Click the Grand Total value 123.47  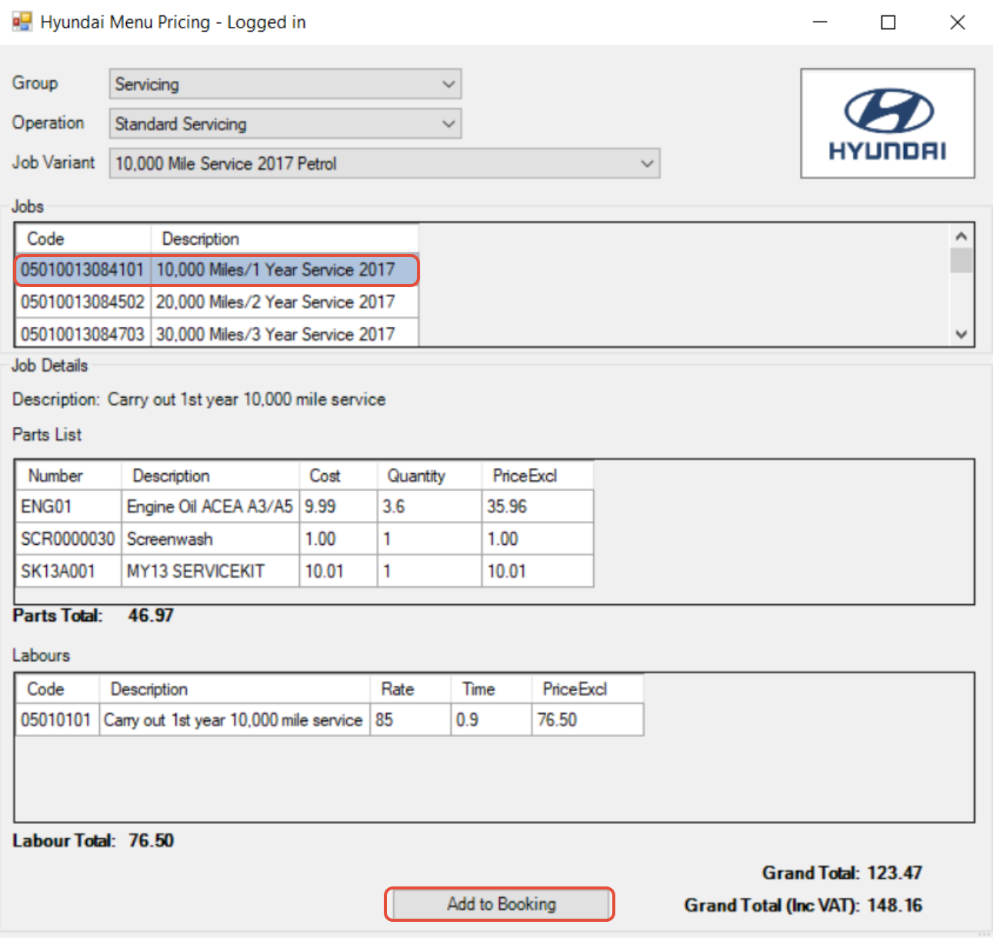tap(895, 873)
